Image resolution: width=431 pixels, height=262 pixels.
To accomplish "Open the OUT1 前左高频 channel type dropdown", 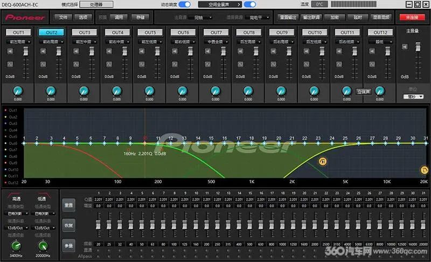I will click(18, 42).
